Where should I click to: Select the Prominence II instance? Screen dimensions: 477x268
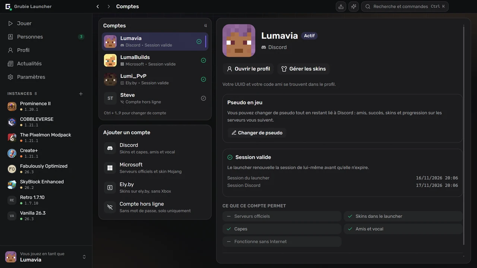click(x=46, y=106)
